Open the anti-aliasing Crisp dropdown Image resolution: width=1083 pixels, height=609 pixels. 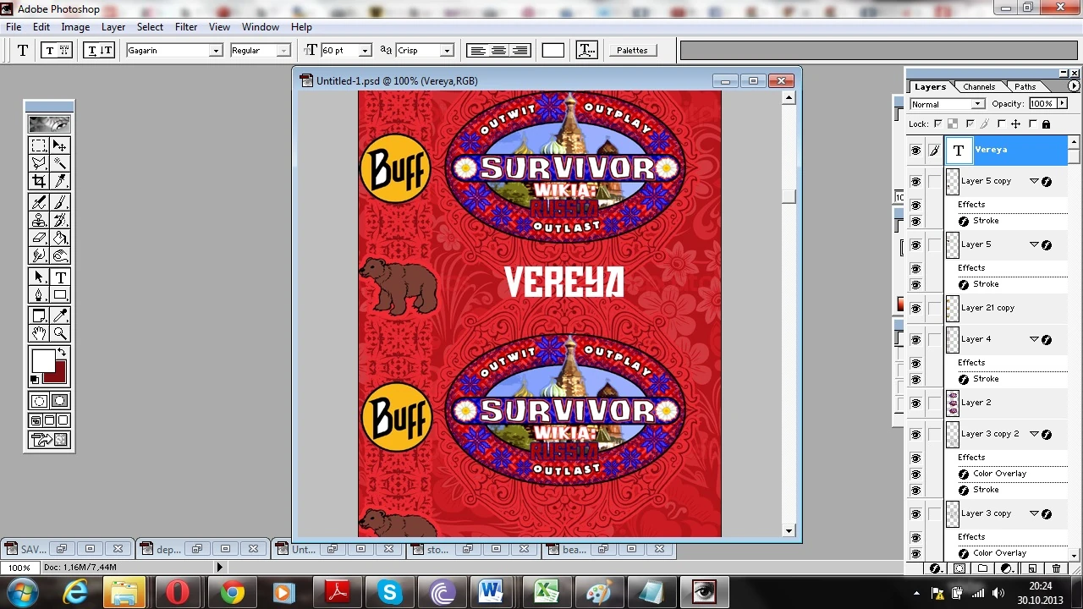(x=447, y=51)
